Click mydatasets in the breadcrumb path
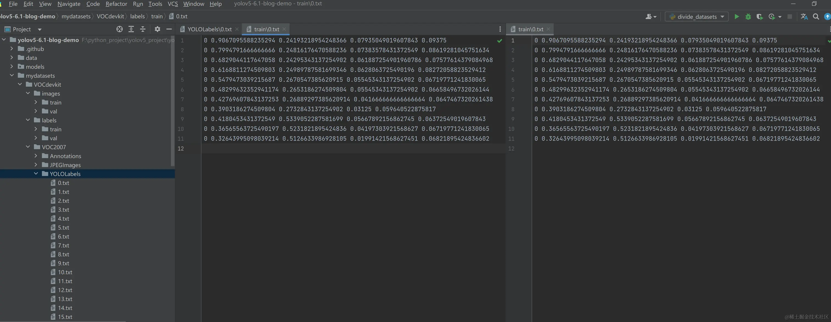The height and width of the screenshot is (322, 831). [76, 16]
